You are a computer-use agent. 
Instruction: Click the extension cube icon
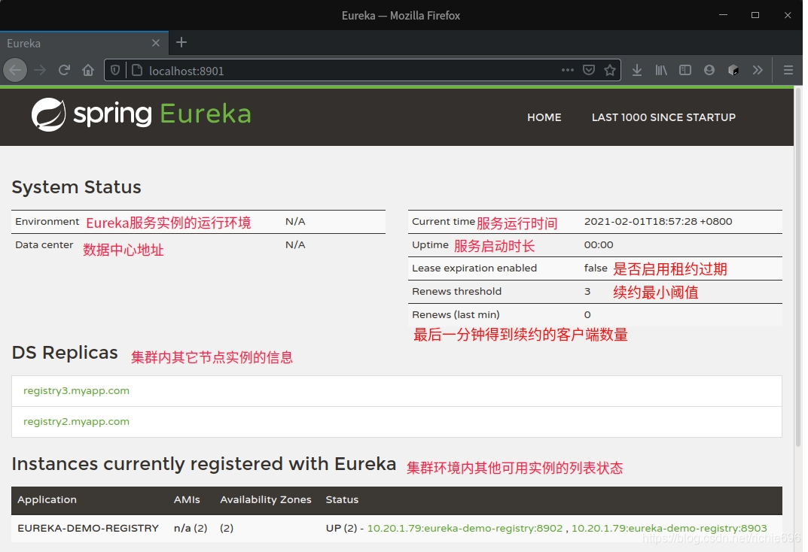pyautogui.click(x=733, y=70)
